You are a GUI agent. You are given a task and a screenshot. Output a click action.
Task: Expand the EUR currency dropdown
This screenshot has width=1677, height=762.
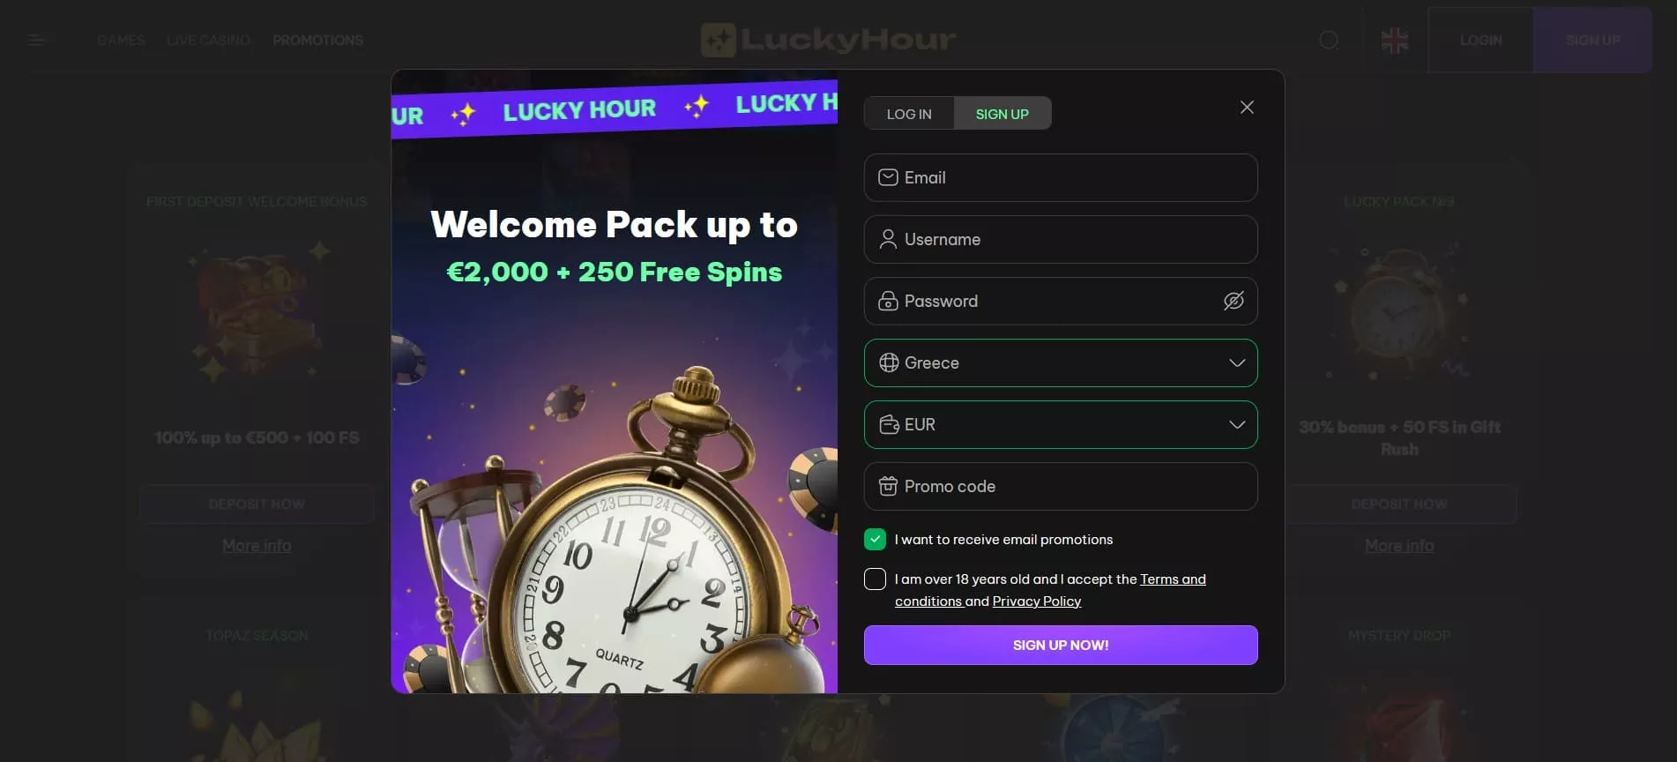click(1061, 424)
